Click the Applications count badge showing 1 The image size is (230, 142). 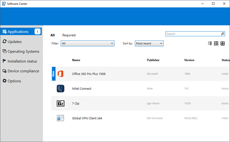pyautogui.click(x=37, y=31)
